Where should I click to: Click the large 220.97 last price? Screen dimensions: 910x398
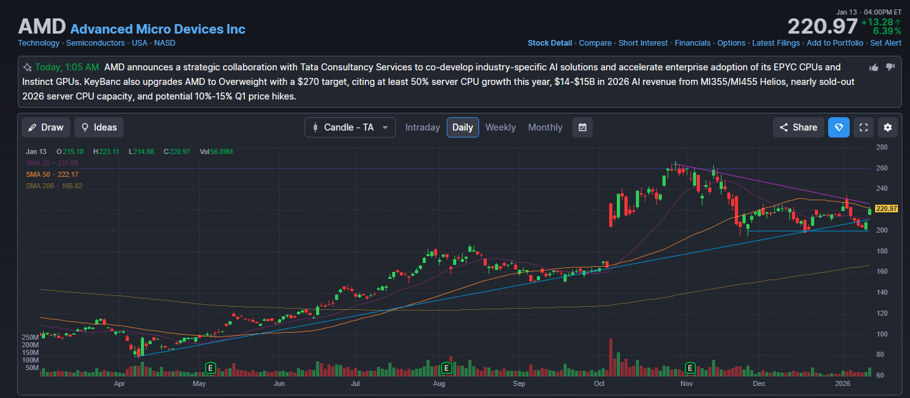pyautogui.click(x=822, y=27)
